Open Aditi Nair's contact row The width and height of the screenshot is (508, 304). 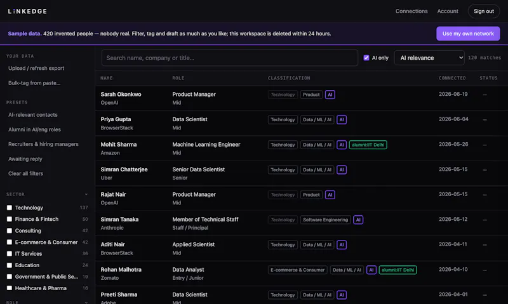[x=301, y=248]
